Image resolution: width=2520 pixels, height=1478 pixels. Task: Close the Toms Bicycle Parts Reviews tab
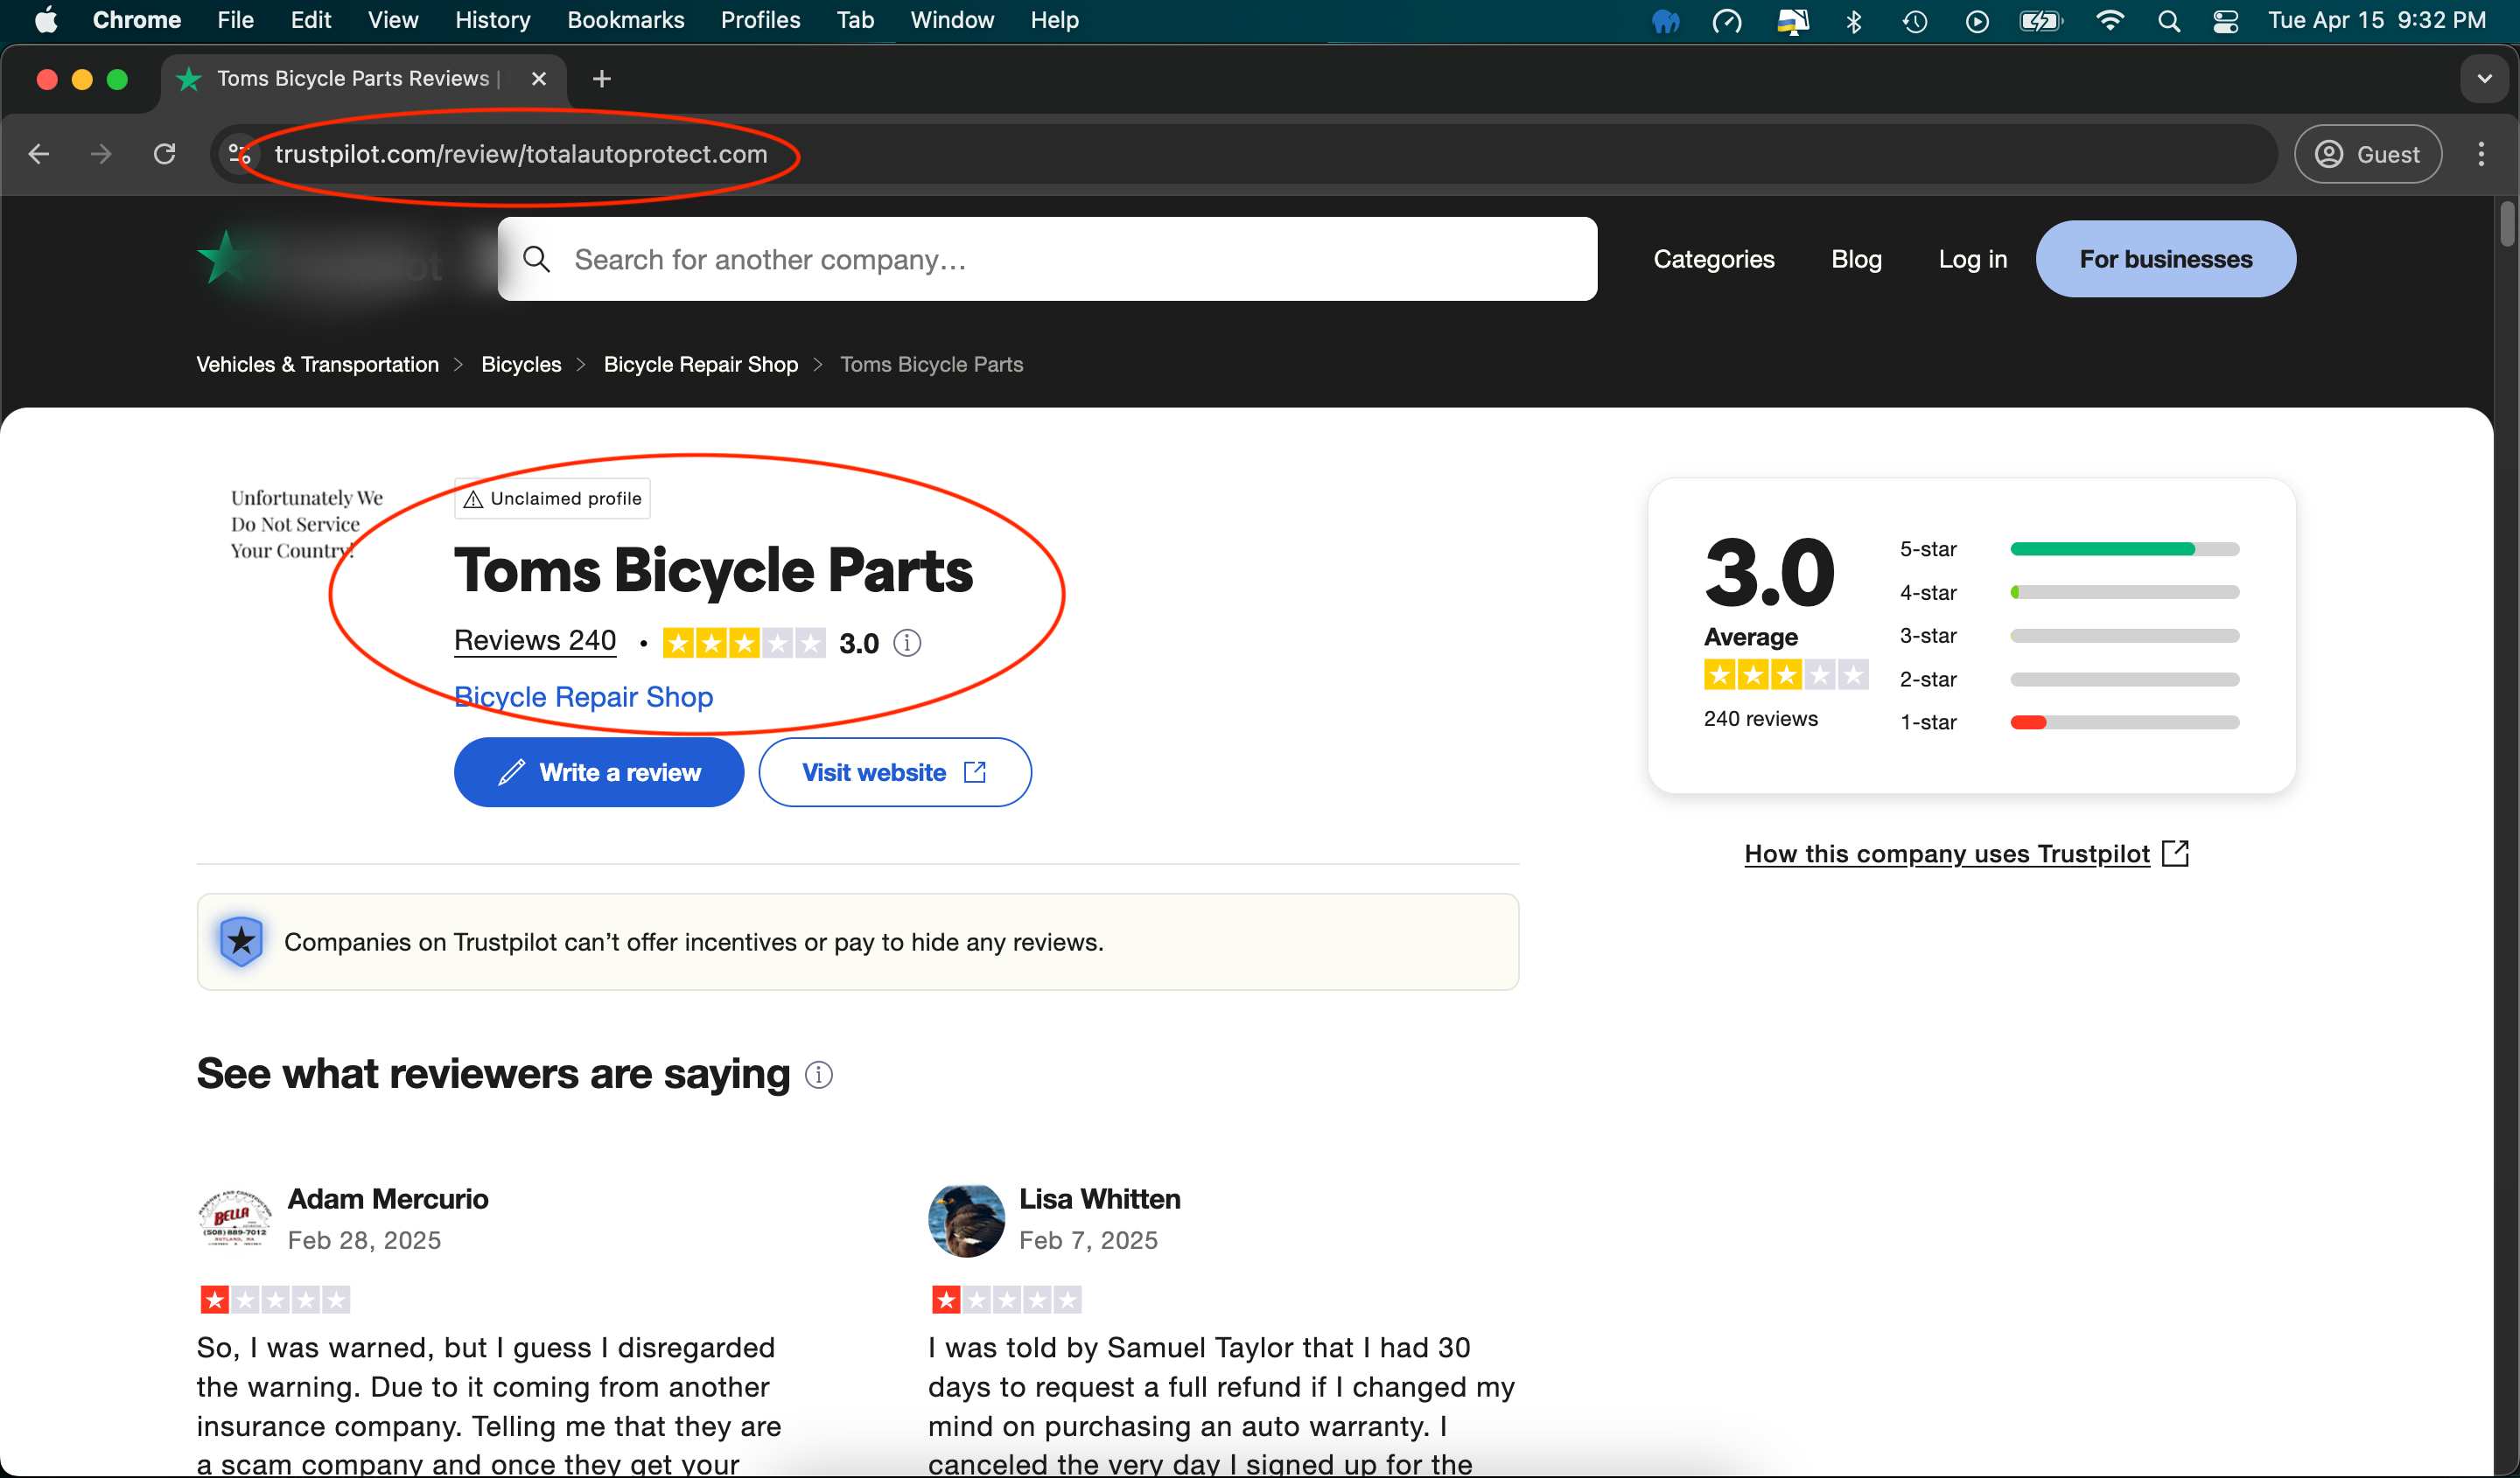[539, 79]
